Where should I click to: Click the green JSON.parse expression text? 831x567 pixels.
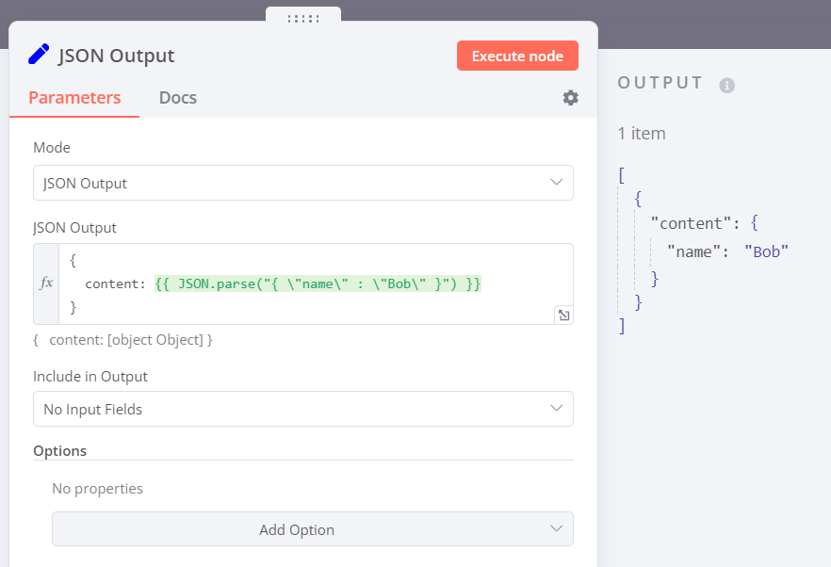(x=318, y=284)
